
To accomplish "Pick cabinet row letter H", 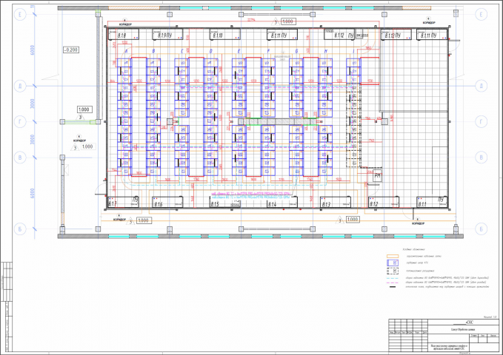I will coord(326,51).
